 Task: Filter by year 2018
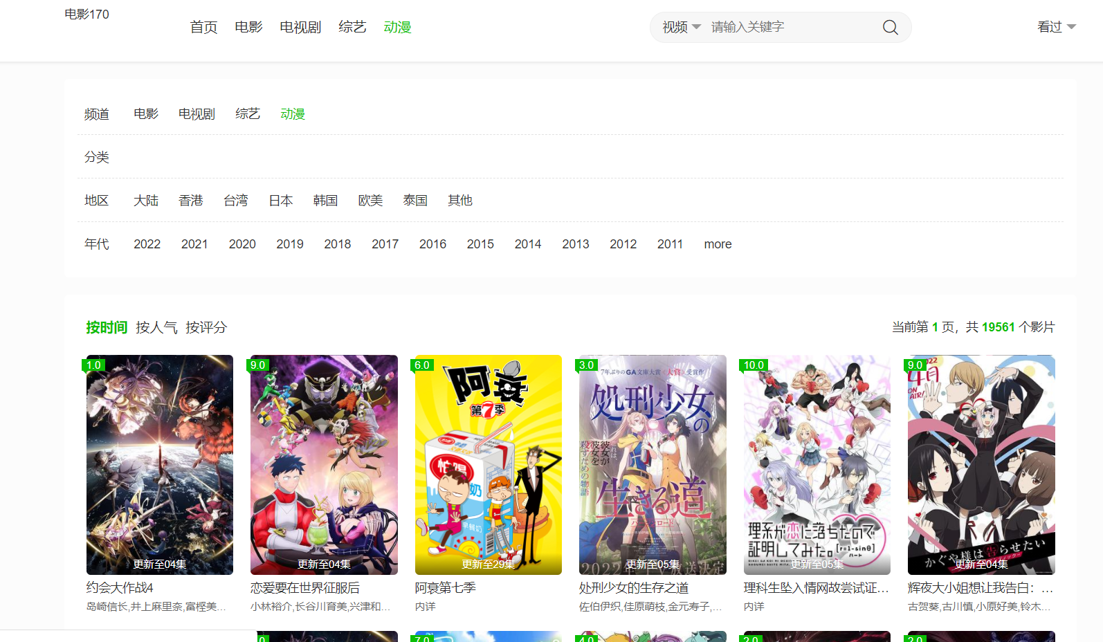tap(338, 244)
